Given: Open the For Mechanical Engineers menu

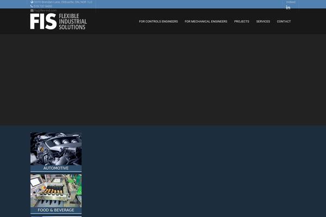Looking at the screenshot, I should (x=206, y=21).
